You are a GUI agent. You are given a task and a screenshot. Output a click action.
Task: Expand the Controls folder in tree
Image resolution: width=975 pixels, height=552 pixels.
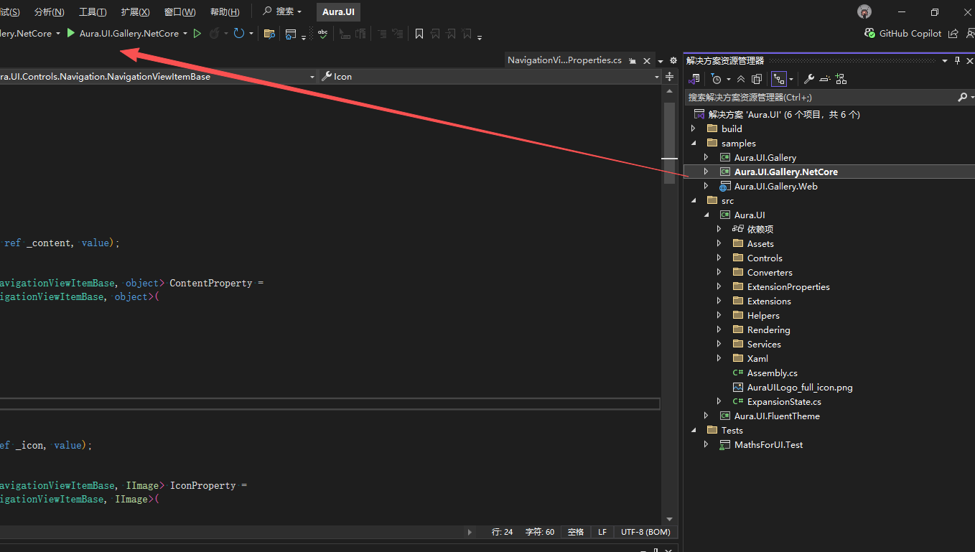(719, 258)
